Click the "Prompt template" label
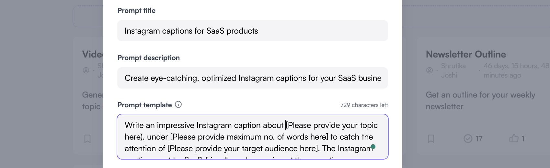Image resolution: width=550 pixels, height=168 pixels. click(144, 105)
